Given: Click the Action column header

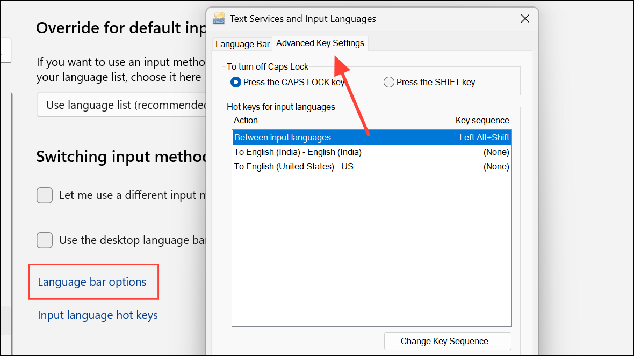Looking at the screenshot, I should 246,120.
